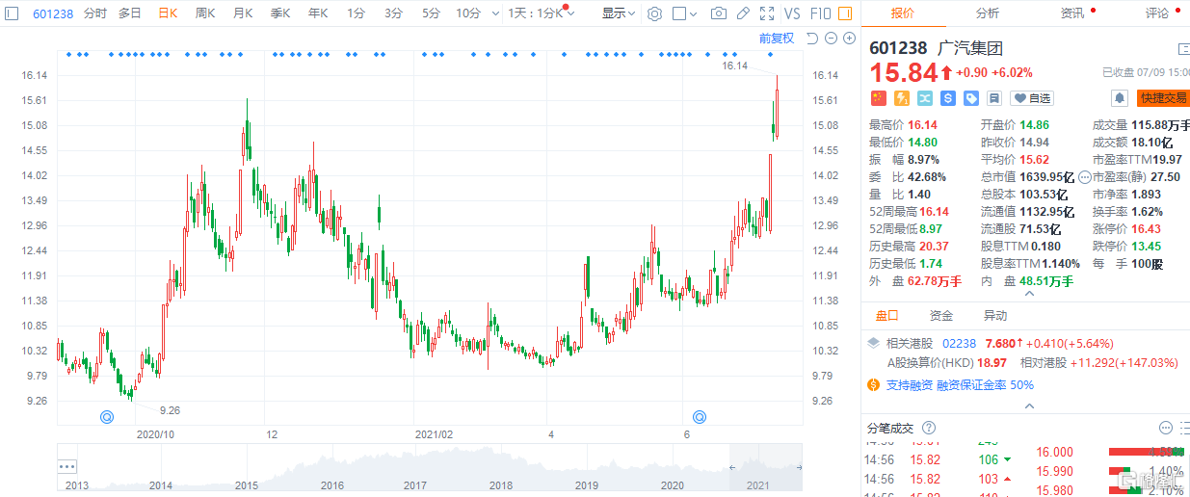Screen dimensions: 1190x497
Task: Select the pencil drawing tool
Action: tap(743, 13)
